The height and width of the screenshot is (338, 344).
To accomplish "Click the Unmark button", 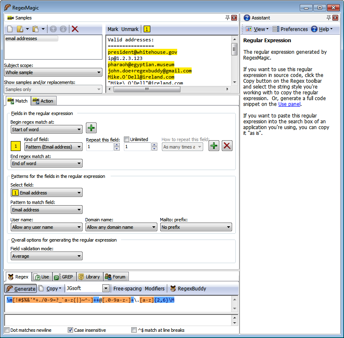I will tap(130, 29).
